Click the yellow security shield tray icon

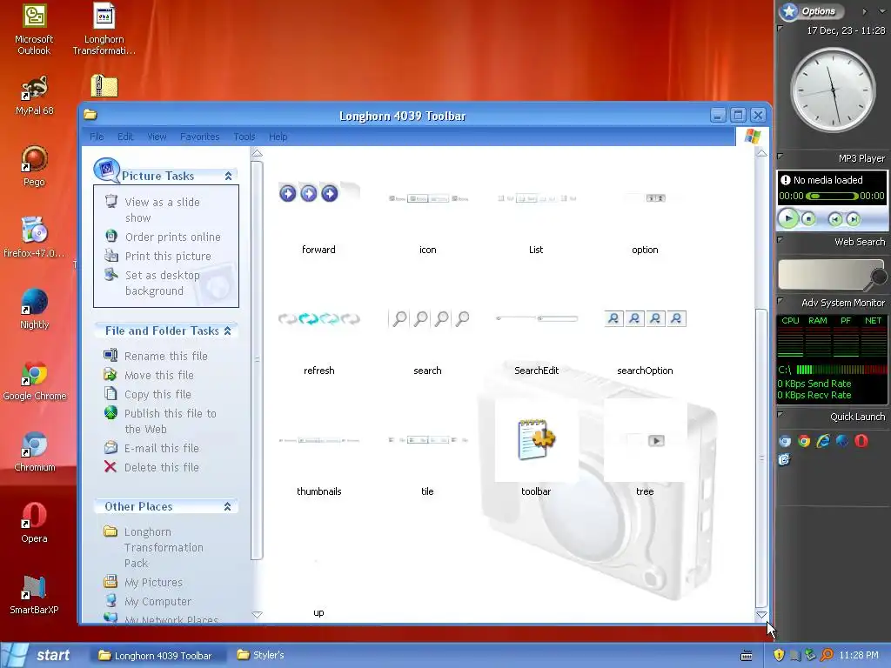click(x=779, y=655)
